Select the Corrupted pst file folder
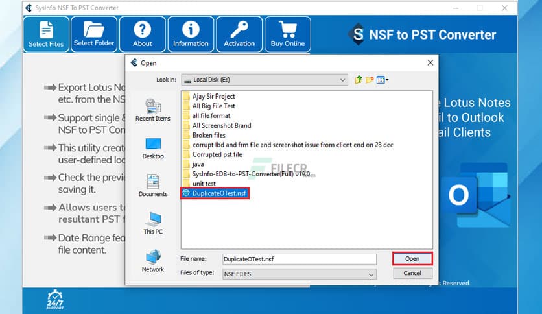The image size is (542, 314). pyautogui.click(x=213, y=154)
